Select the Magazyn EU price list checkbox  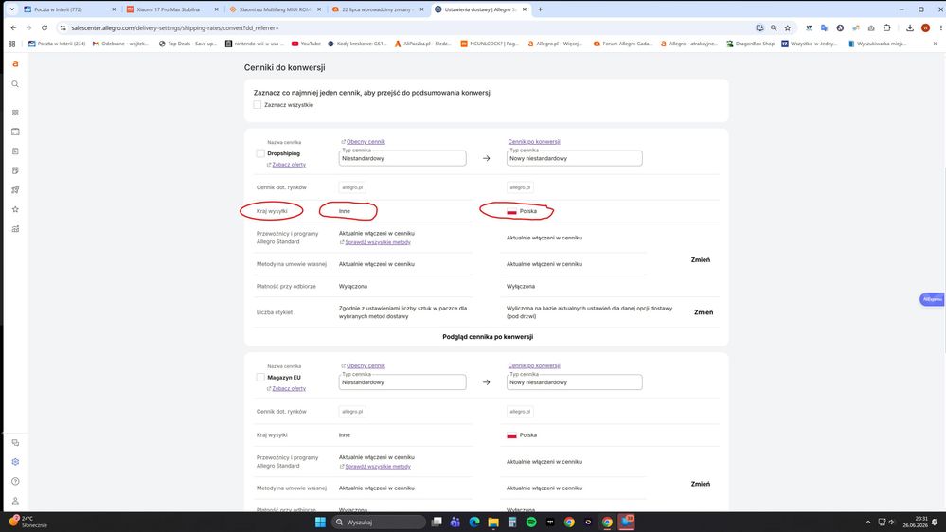[260, 377]
